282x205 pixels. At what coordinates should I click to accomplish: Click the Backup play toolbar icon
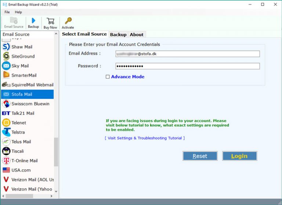click(33, 21)
